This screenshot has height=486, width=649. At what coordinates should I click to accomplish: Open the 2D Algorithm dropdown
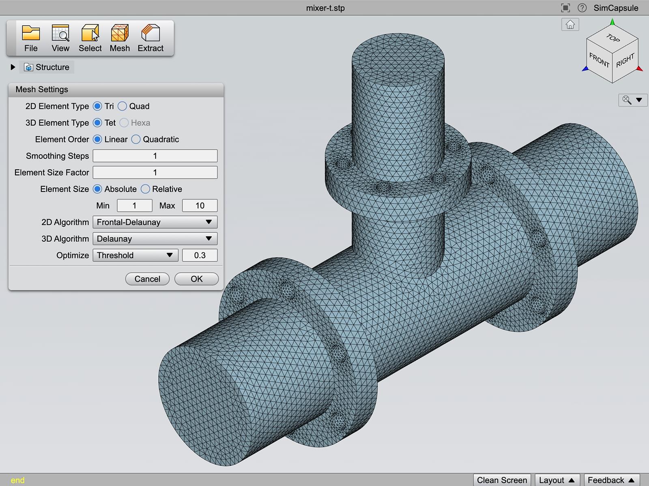pyautogui.click(x=155, y=222)
